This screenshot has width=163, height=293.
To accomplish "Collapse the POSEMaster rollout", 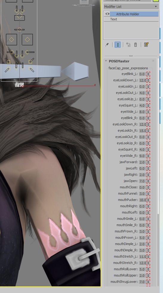I will pyautogui.click(x=106, y=61).
